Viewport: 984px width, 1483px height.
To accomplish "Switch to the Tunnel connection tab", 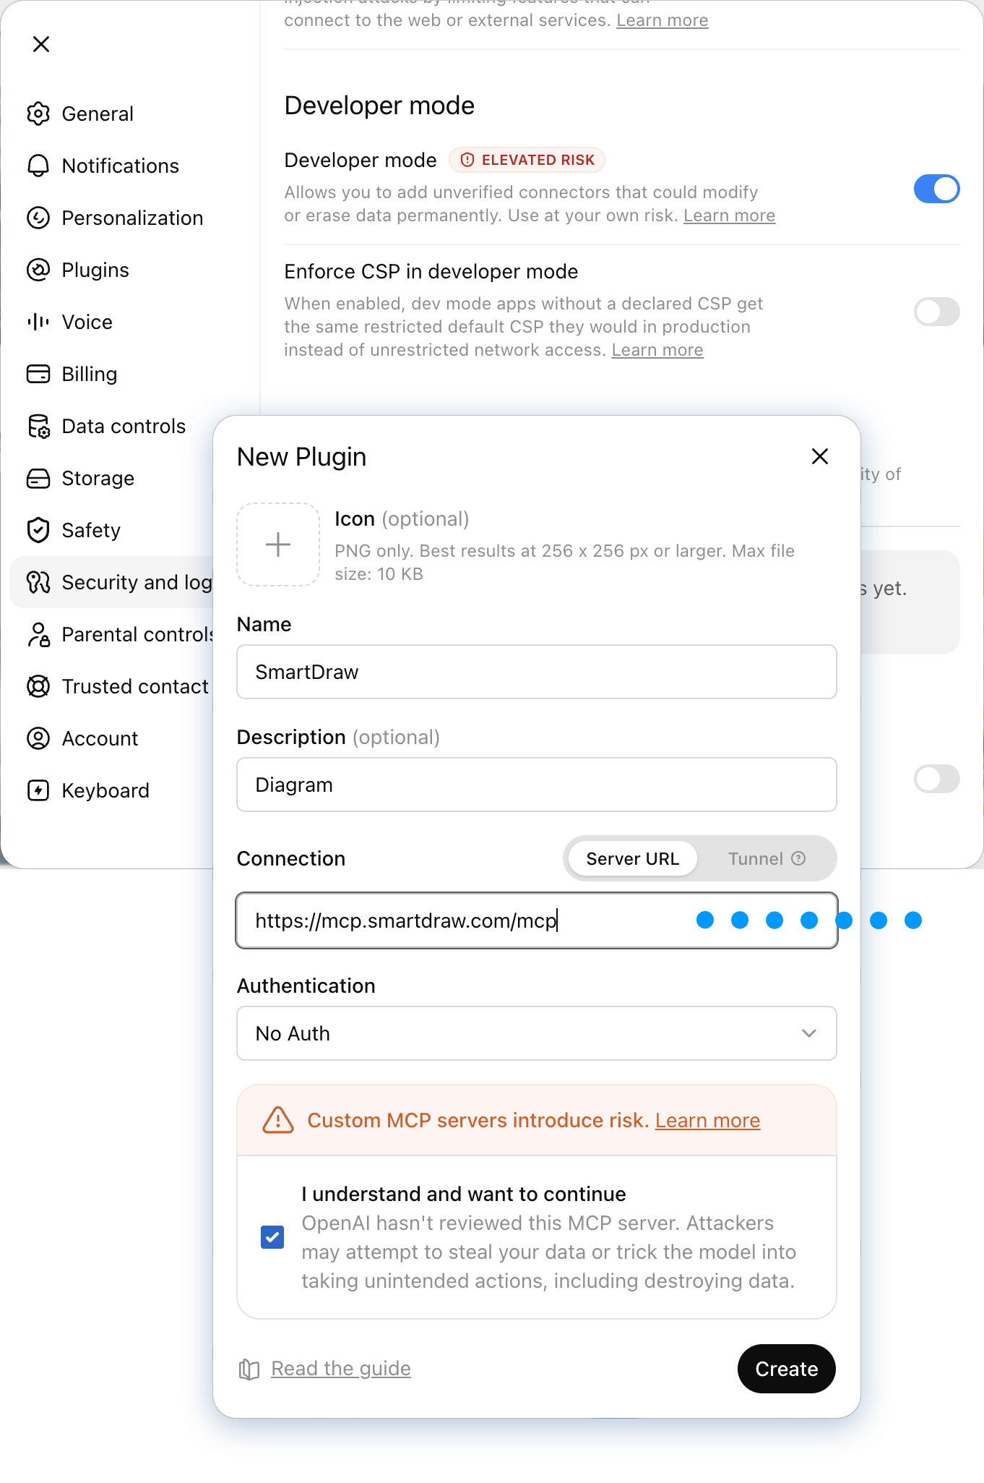I will (x=766, y=858).
